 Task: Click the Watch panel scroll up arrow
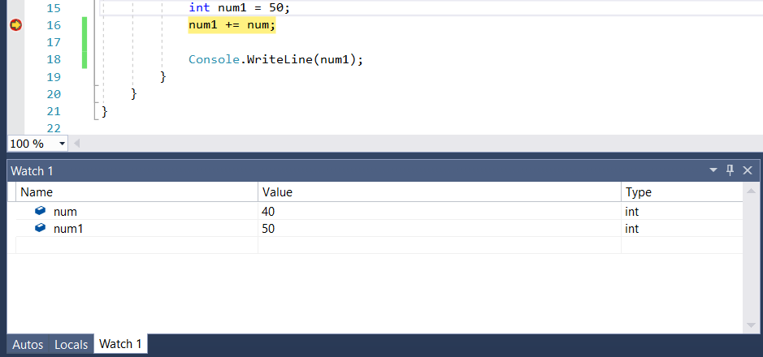[x=750, y=191]
